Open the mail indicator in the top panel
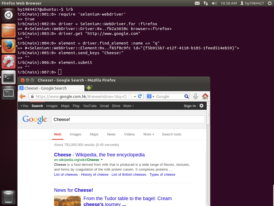This screenshot has height=206, width=274. click(x=197, y=3)
